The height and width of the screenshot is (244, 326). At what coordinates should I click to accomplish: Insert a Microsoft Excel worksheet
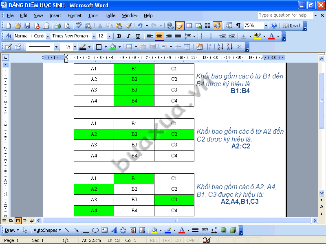[x=198, y=26]
